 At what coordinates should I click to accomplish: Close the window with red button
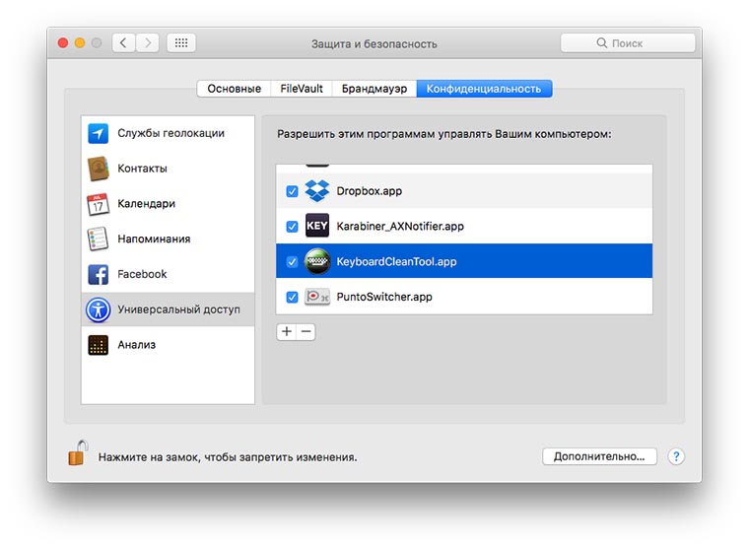tap(62, 43)
